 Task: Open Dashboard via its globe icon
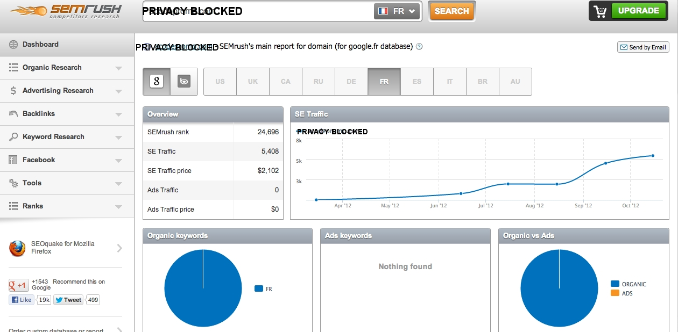tap(13, 45)
